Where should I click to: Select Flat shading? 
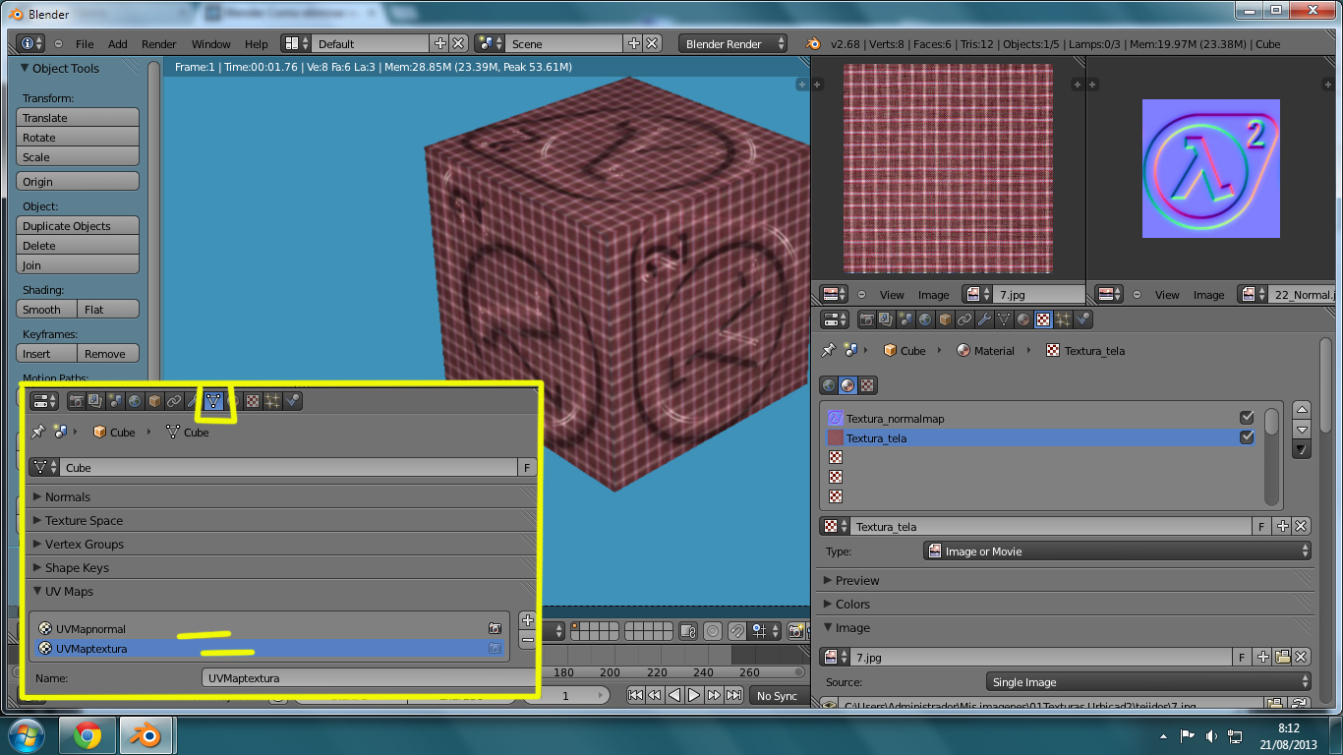108,310
